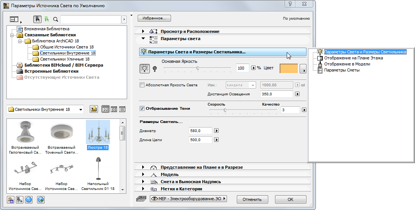Select Напольный Светильник 01 18 thumbnail
This screenshot has width=415, height=210.
pyautogui.click(x=98, y=173)
